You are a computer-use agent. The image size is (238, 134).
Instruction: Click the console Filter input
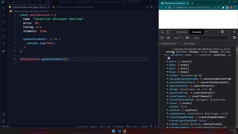(210, 38)
